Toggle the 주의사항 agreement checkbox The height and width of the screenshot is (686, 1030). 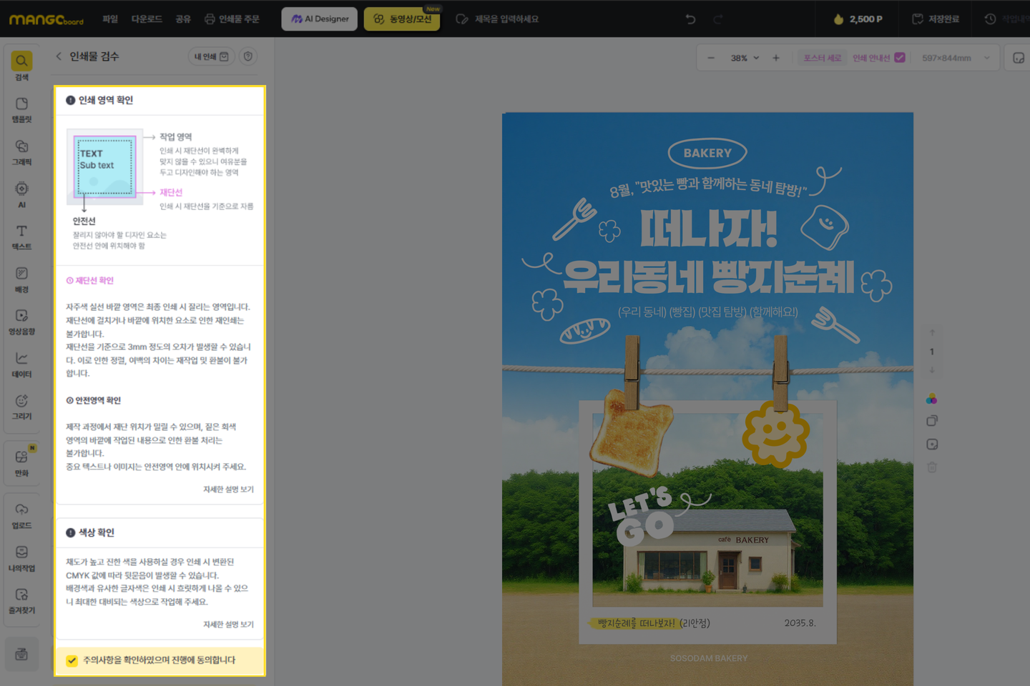pyautogui.click(x=72, y=660)
